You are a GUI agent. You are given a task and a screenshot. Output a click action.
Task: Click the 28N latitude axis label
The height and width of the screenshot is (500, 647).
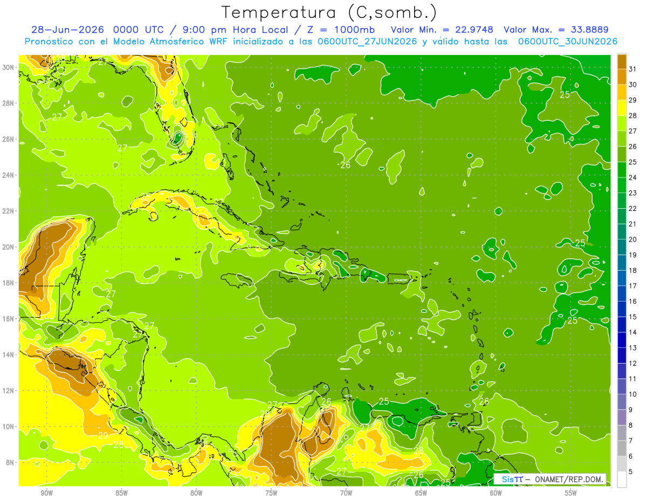pos(9,103)
